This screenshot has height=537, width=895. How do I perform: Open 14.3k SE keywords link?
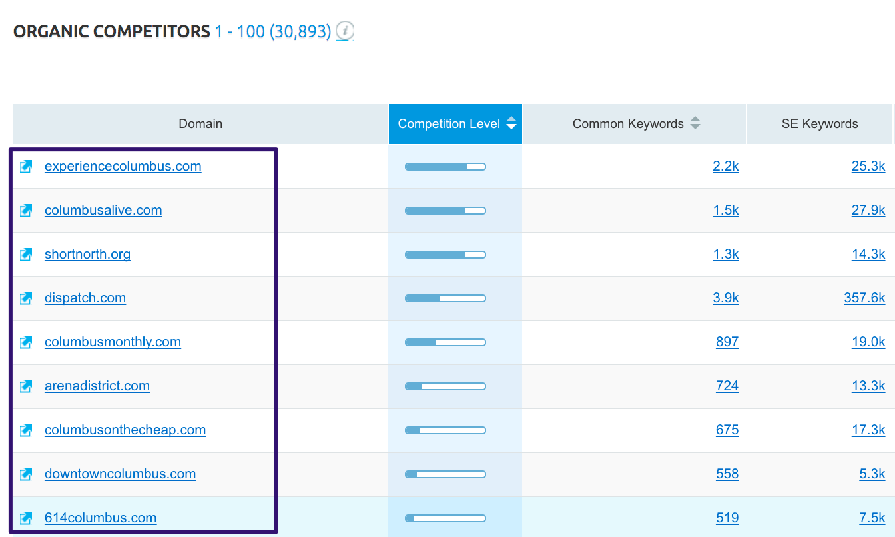[868, 254]
